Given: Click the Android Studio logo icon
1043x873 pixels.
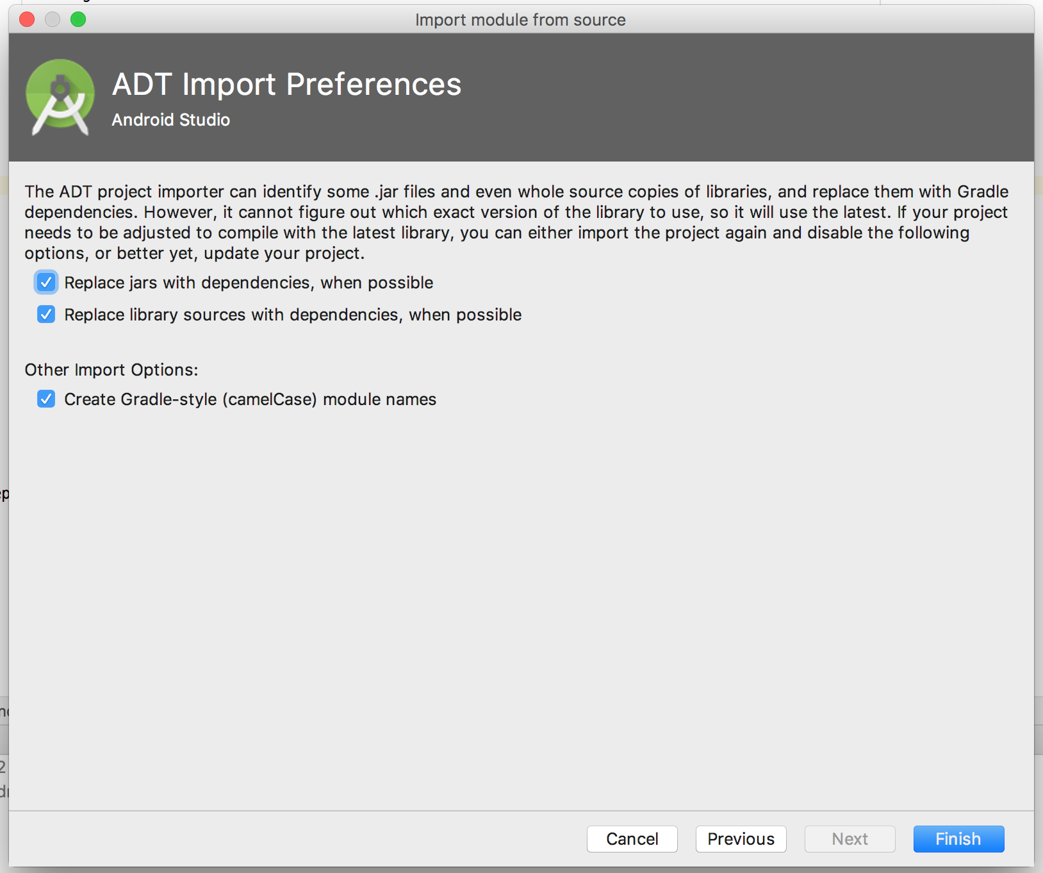Looking at the screenshot, I should (60, 97).
